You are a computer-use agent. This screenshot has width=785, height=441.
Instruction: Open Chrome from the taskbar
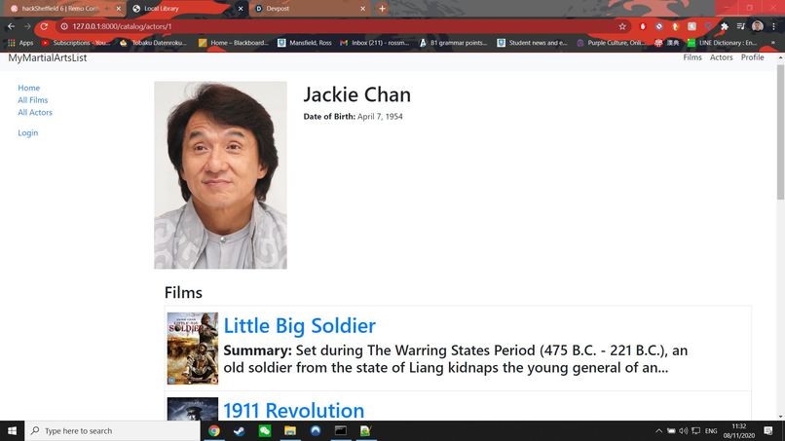pyautogui.click(x=213, y=430)
